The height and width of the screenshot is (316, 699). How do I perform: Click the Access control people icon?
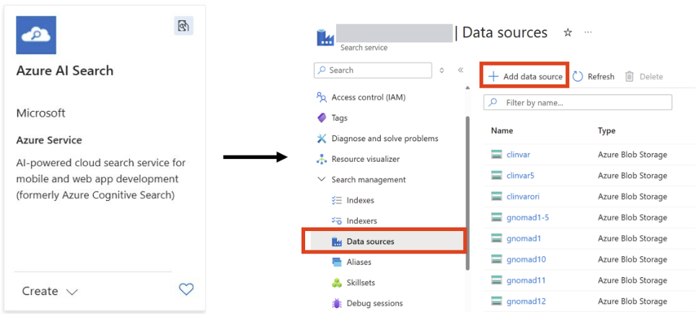click(322, 97)
